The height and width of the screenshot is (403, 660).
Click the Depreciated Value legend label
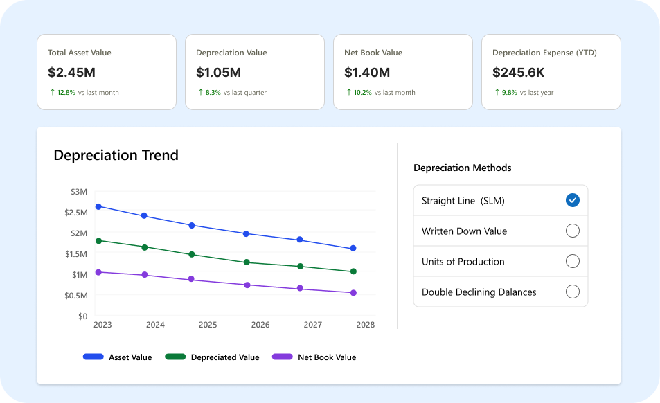coord(225,357)
